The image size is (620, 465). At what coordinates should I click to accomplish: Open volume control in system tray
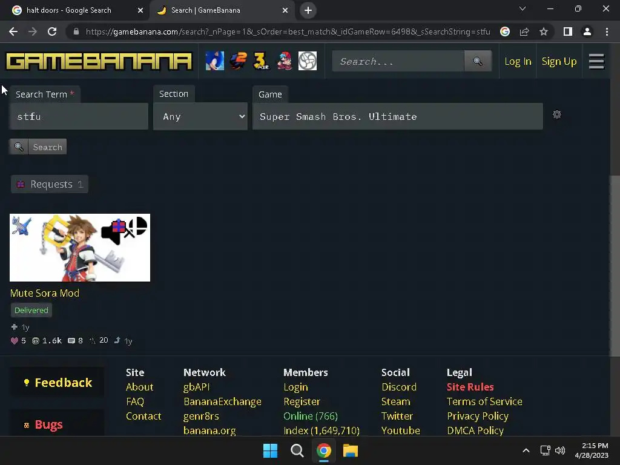pyautogui.click(x=560, y=450)
